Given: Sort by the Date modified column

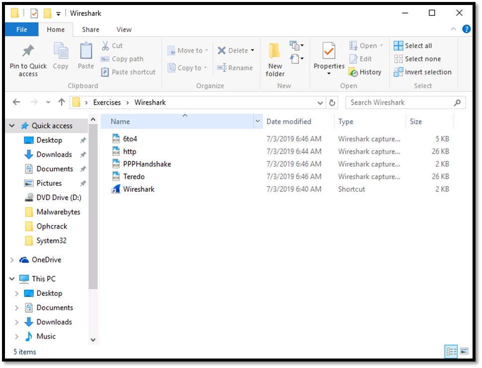Looking at the screenshot, I should point(289,122).
